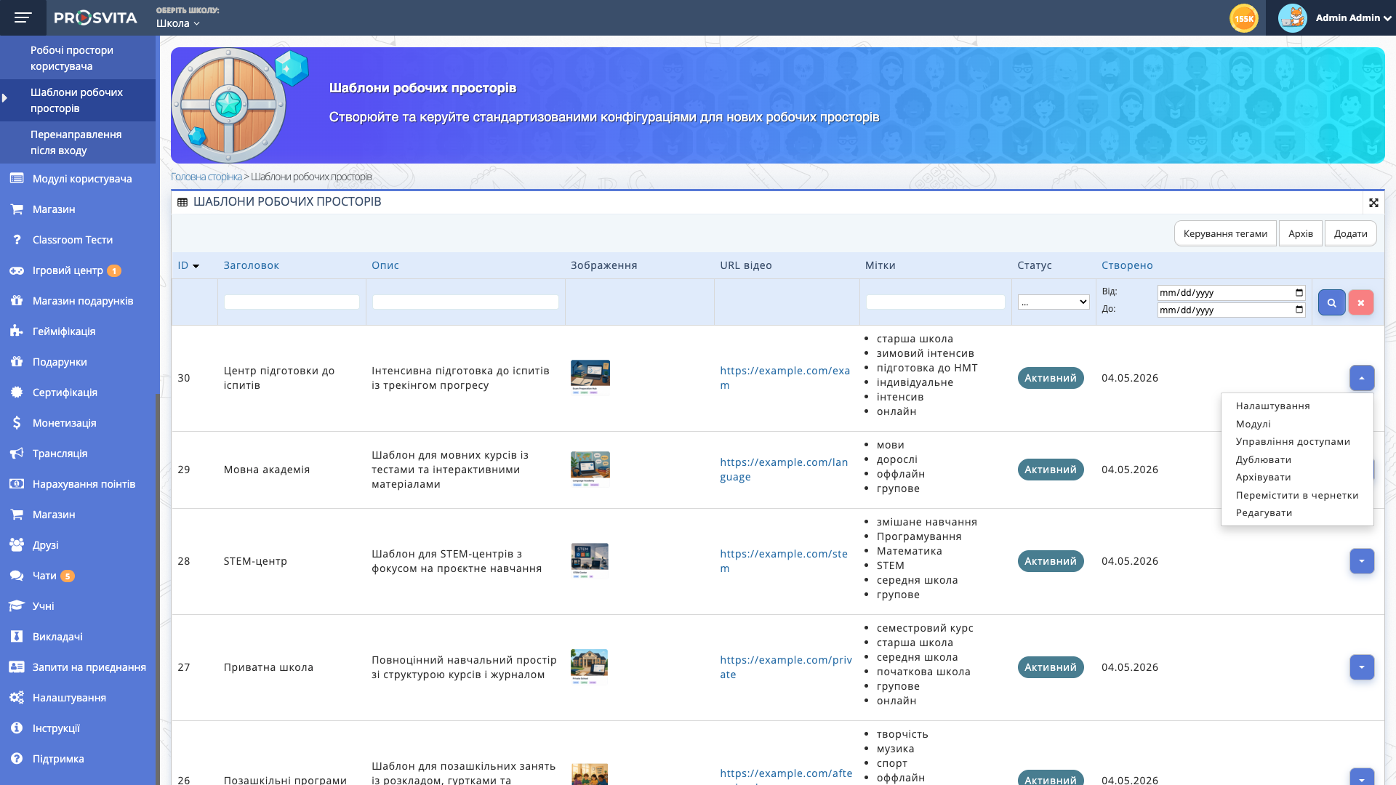Viewport: 1396px width, 785px height.
Task: Click the Підтримка help icon
Action: 17,759
